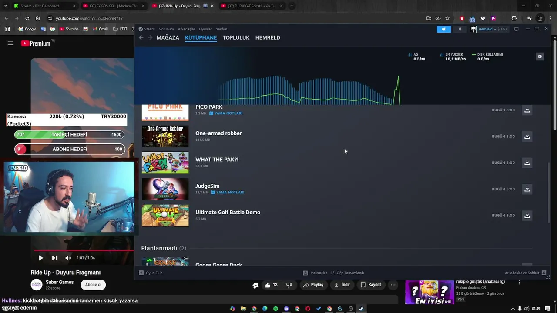Image resolution: width=557 pixels, height=313 pixels.
Task: Switch to EY BOS GELL browser tab
Action: click(113, 6)
